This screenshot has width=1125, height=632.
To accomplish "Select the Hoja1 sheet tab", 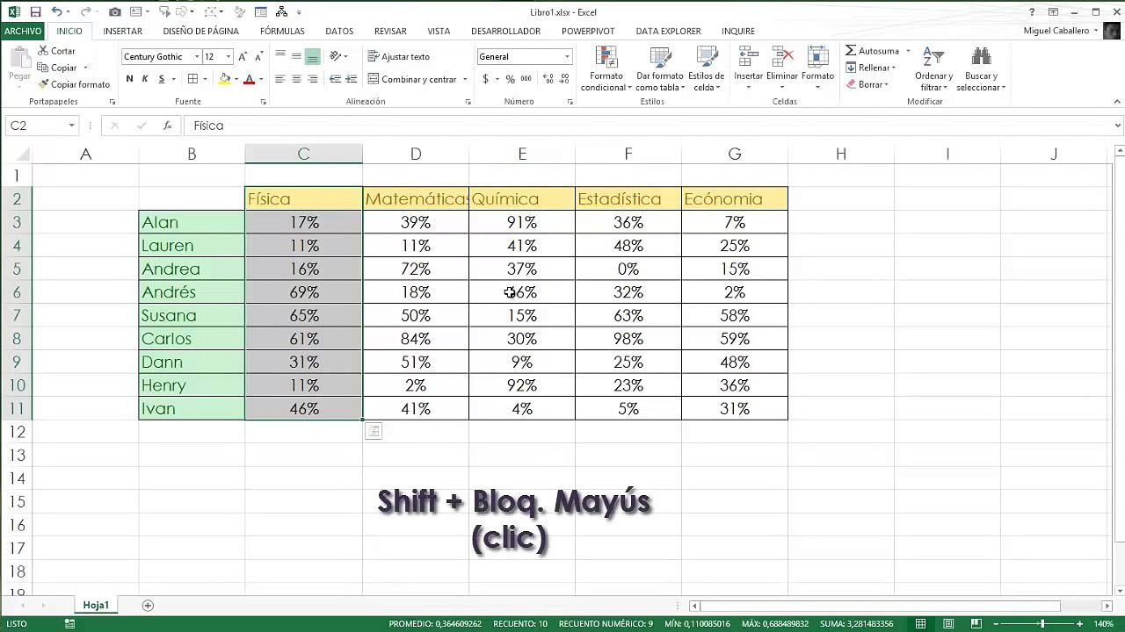I will pos(96,606).
